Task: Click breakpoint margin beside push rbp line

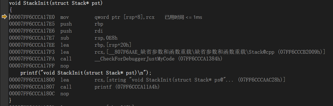Action: (x=4, y=24)
